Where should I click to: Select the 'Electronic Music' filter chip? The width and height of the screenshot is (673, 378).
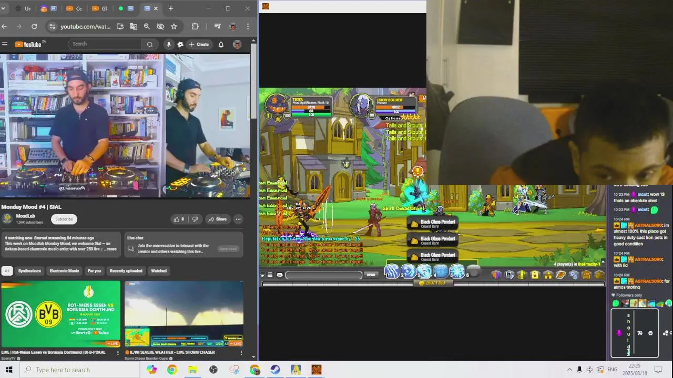64,271
